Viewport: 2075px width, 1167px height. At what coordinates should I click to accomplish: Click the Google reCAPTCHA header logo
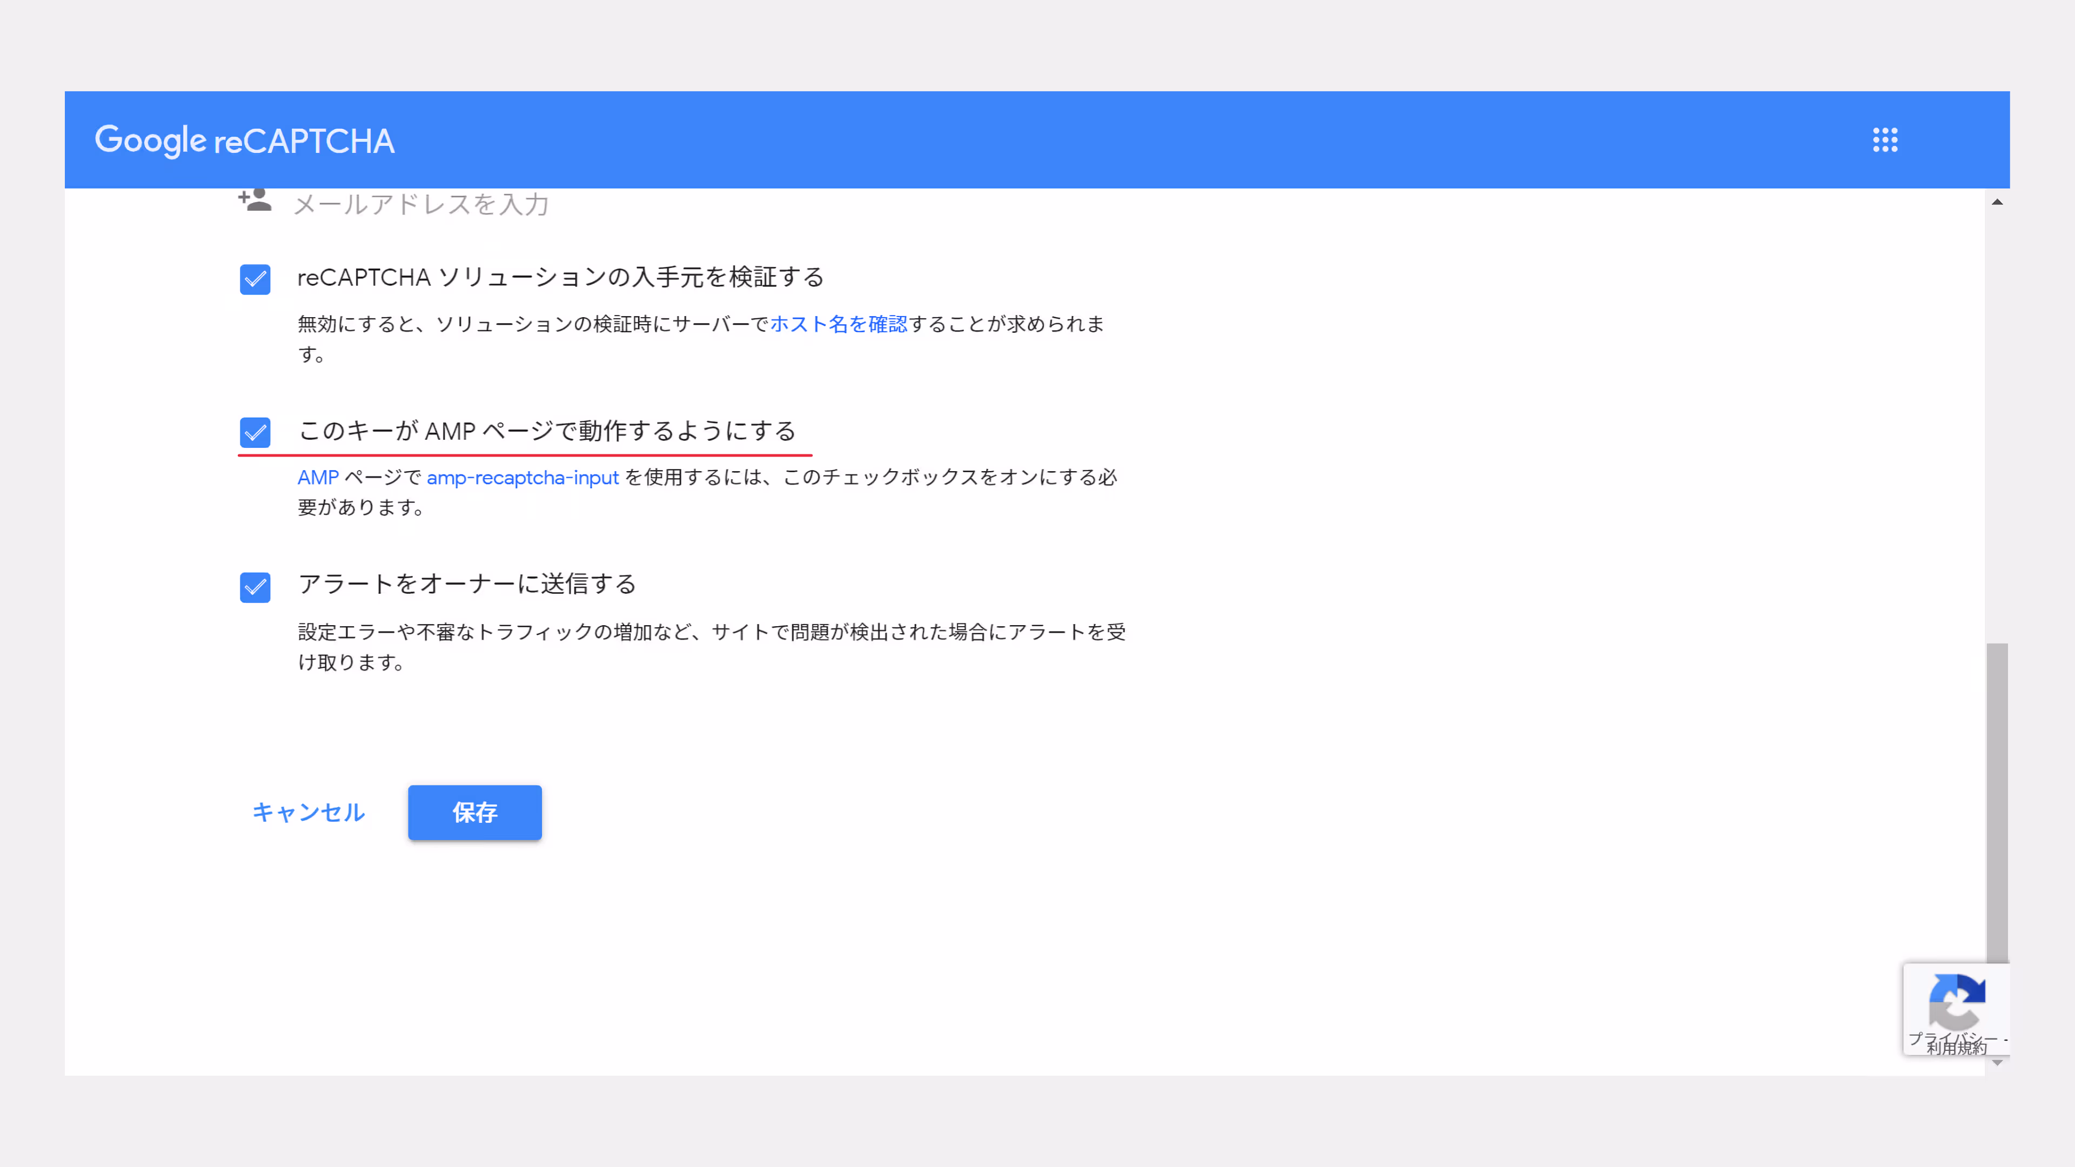click(245, 140)
